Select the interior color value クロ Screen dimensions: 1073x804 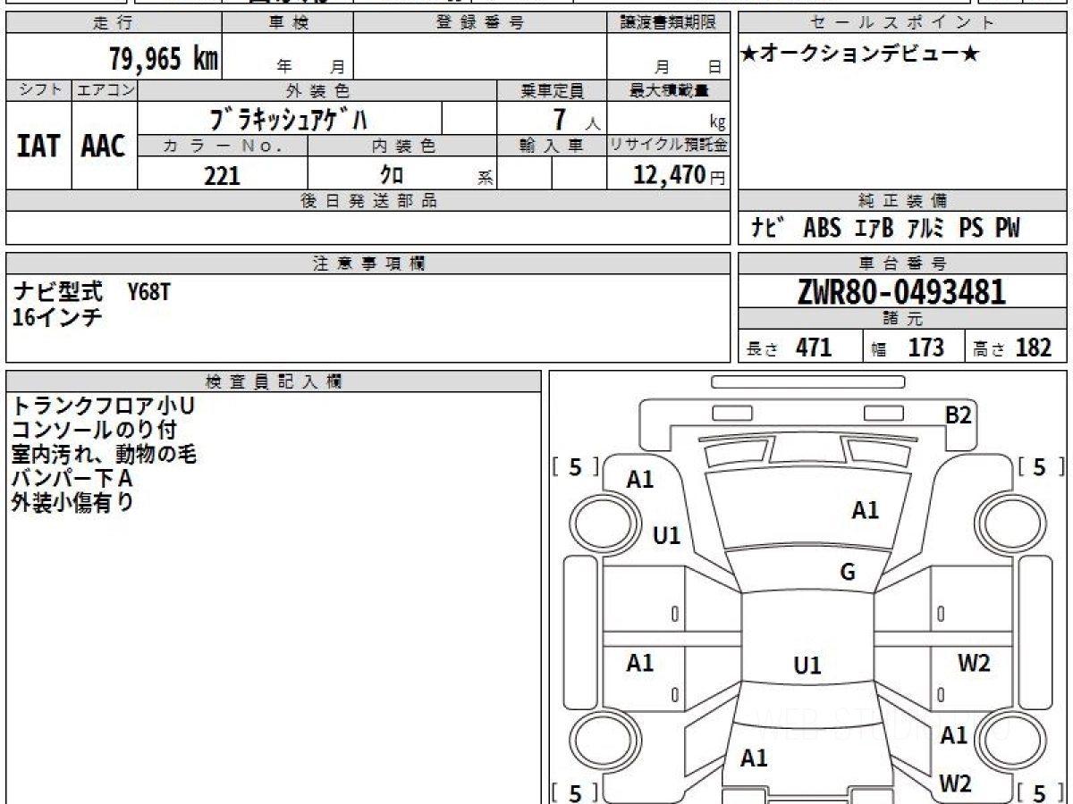click(x=392, y=175)
